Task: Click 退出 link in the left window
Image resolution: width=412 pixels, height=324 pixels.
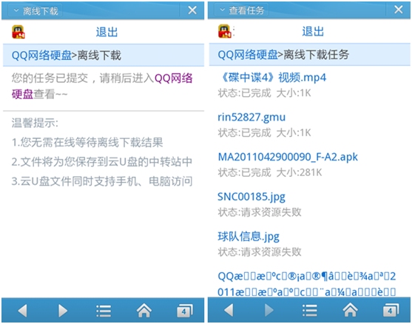Action: click(x=107, y=32)
